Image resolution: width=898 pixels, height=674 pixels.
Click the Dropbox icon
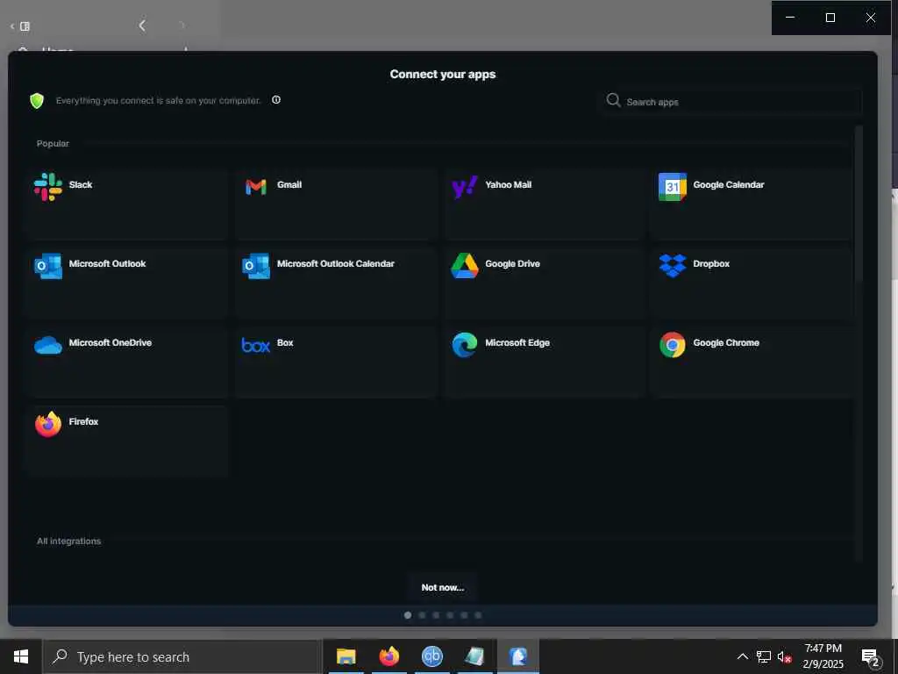click(x=673, y=266)
